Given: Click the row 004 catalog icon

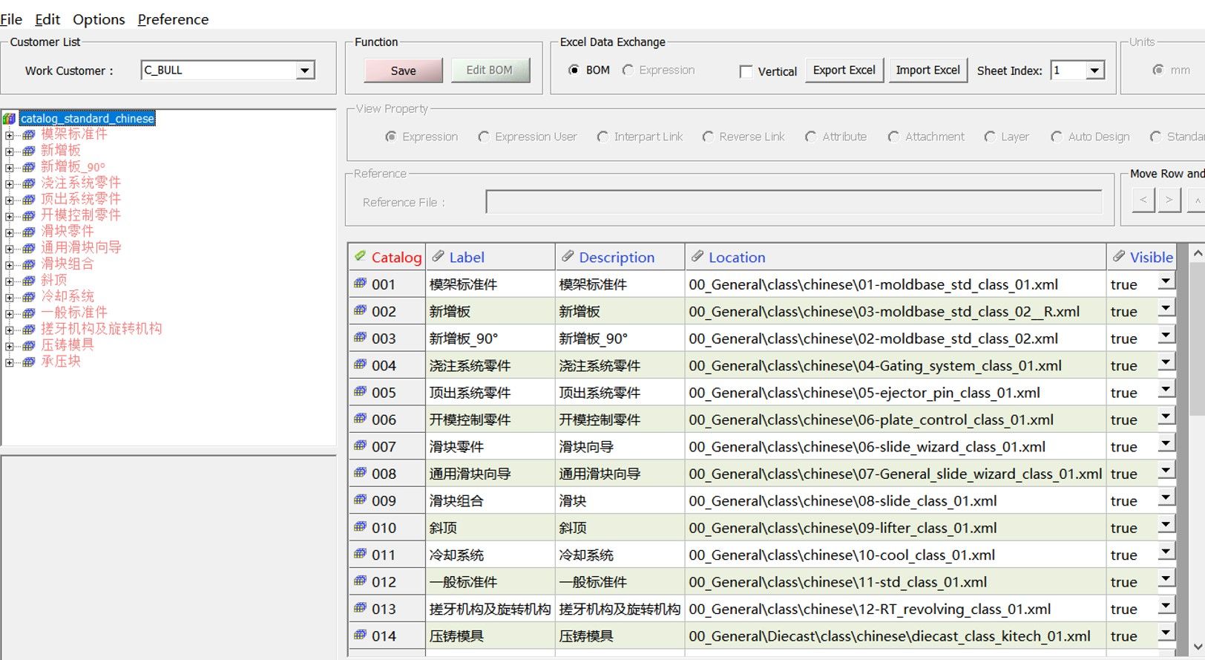Looking at the screenshot, I should coord(361,364).
